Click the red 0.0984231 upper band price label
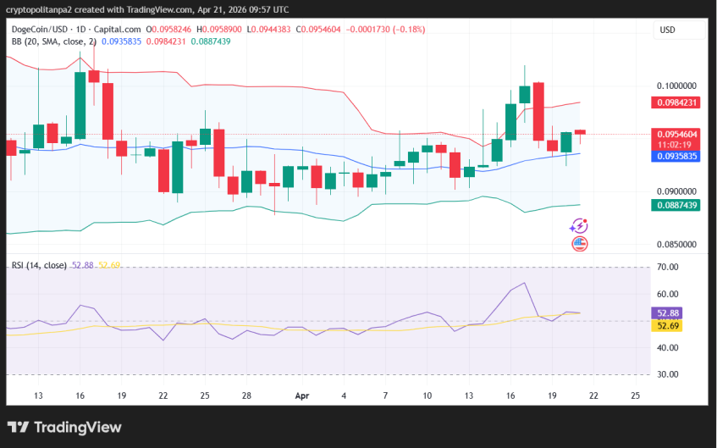717x448 pixels. tap(677, 102)
